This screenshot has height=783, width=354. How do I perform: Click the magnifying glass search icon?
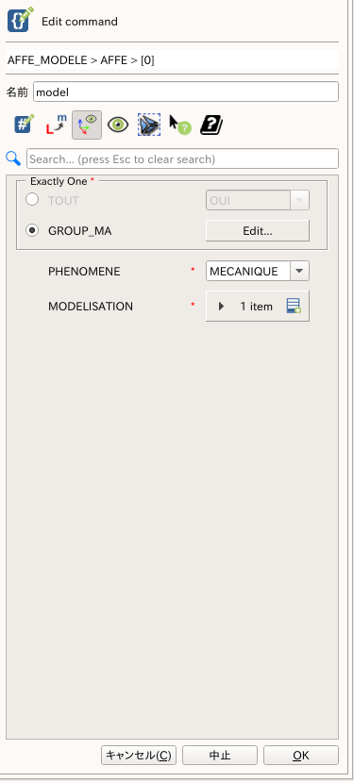pyautogui.click(x=13, y=158)
